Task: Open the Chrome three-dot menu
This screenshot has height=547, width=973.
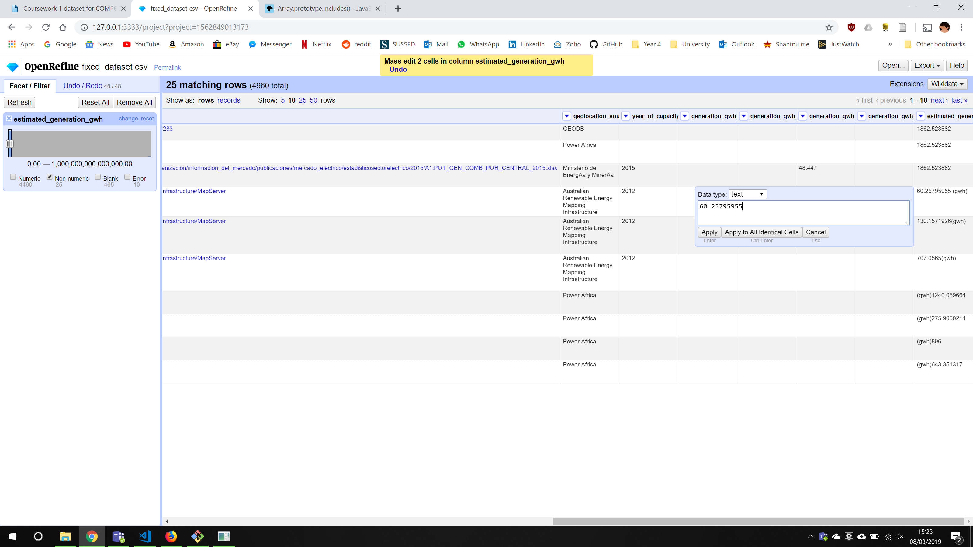Action: 961,27
